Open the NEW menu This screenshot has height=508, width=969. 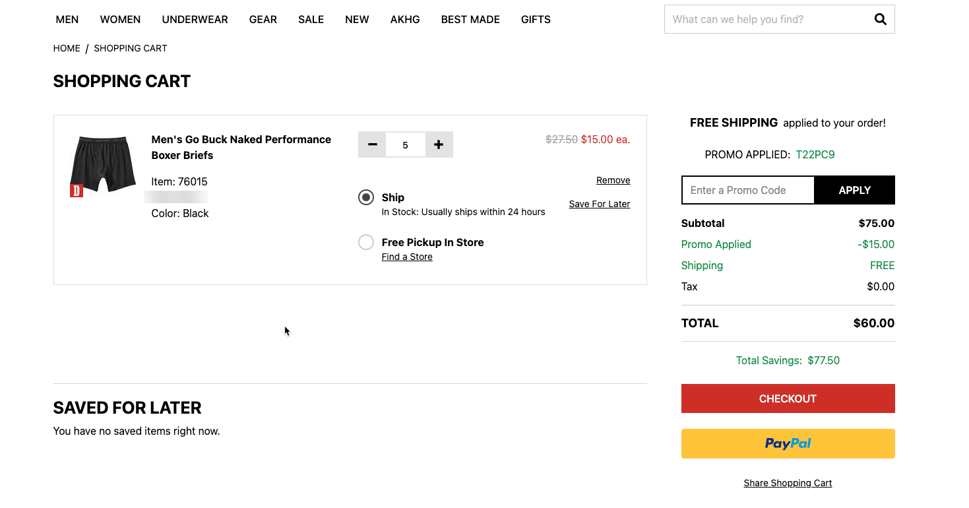(357, 19)
